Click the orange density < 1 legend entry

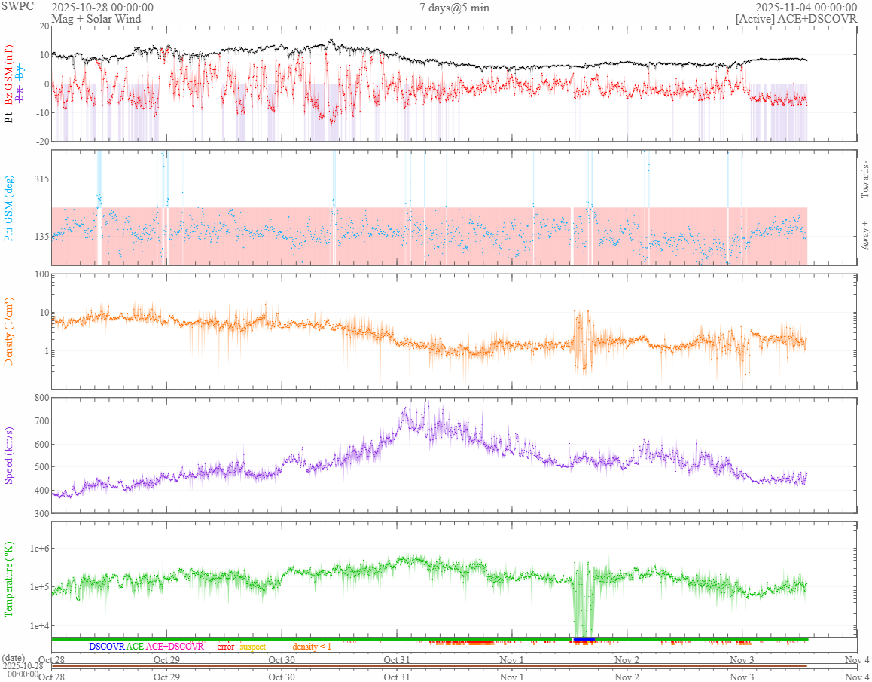point(312,647)
